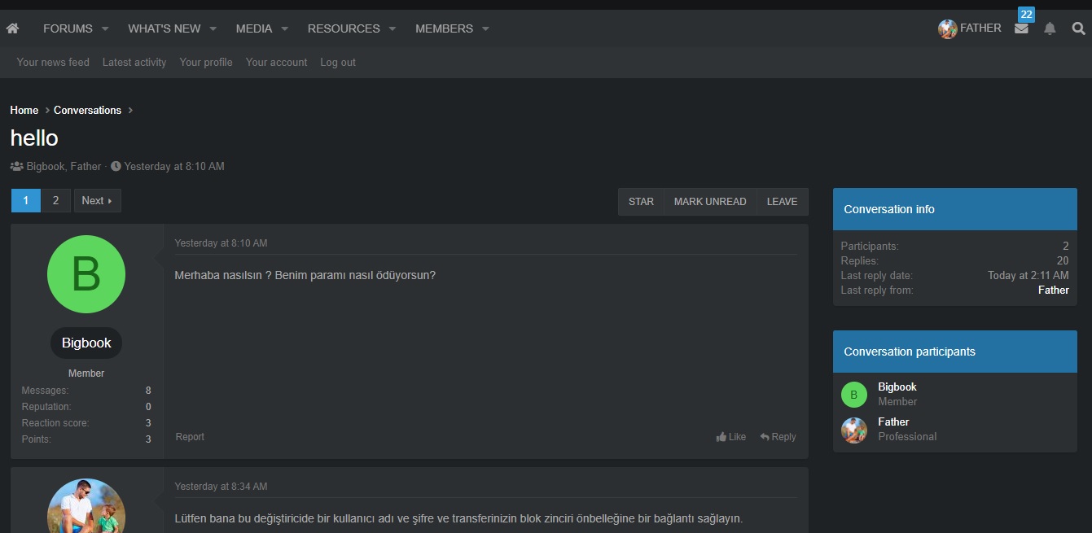This screenshot has width=1092, height=533.
Task: Open the alerts bell icon
Action: click(x=1050, y=28)
